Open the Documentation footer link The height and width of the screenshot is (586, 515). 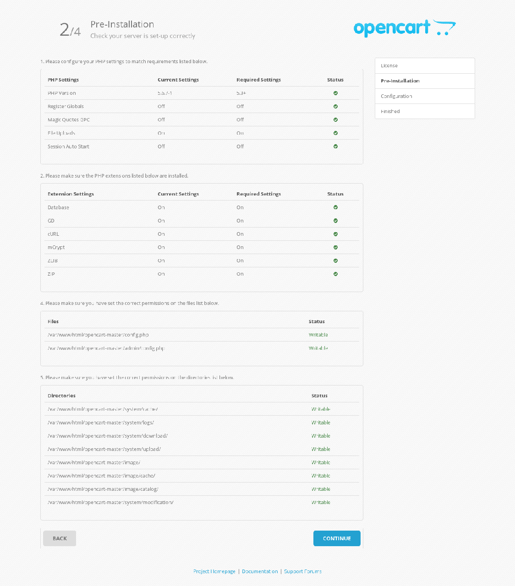[x=260, y=571]
